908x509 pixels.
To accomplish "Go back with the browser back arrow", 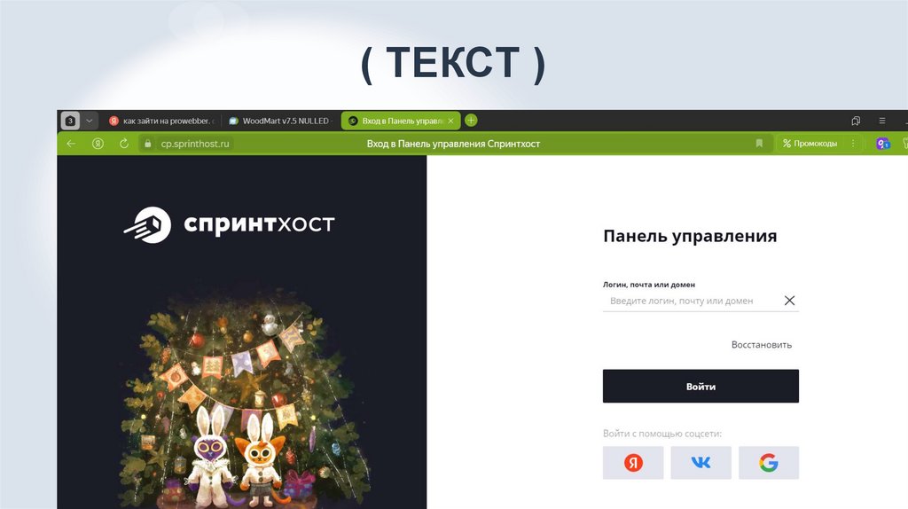I will click(71, 144).
